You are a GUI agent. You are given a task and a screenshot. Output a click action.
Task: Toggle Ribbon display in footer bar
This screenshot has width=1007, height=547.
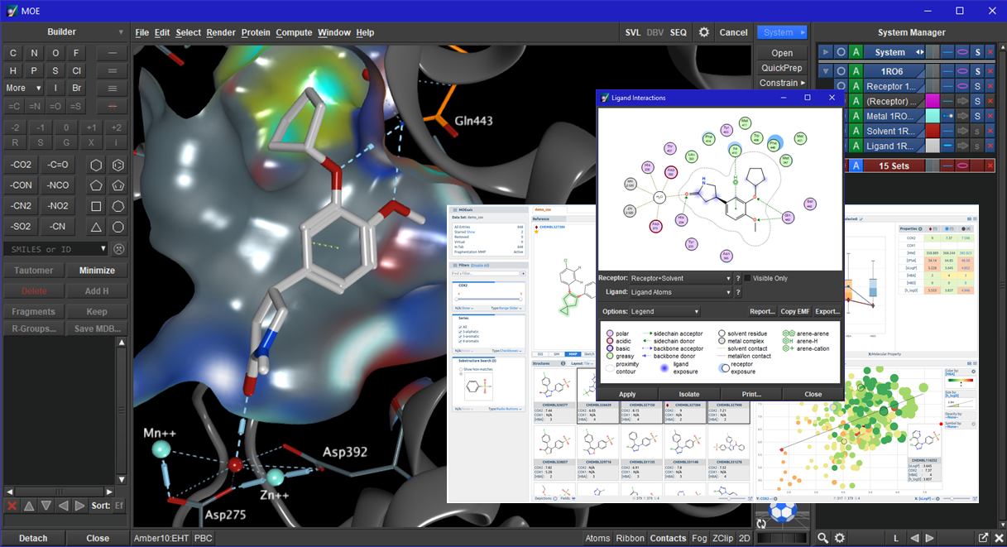pyautogui.click(x=631, y=538)
